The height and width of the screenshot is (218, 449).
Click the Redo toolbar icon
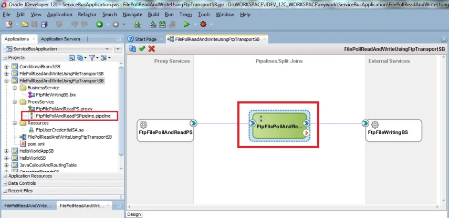pos(84,25)
